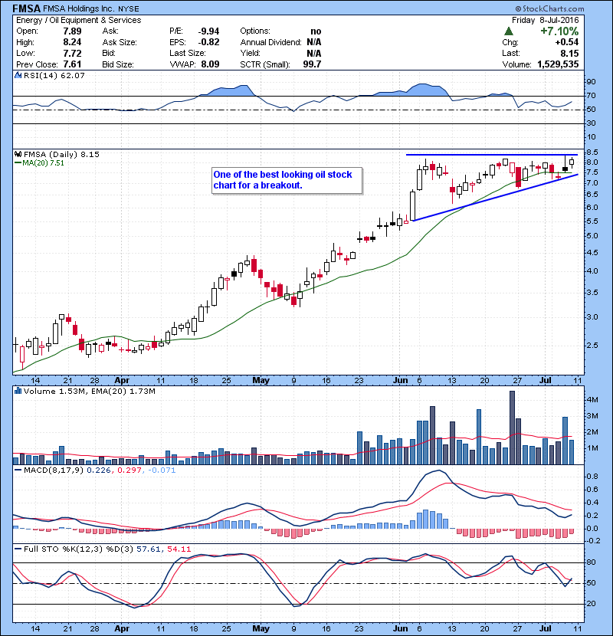Click the candlestick icon beside FMSA (Daily)
Viewport: 613px width, 636px height.
[x=18, y=155]
